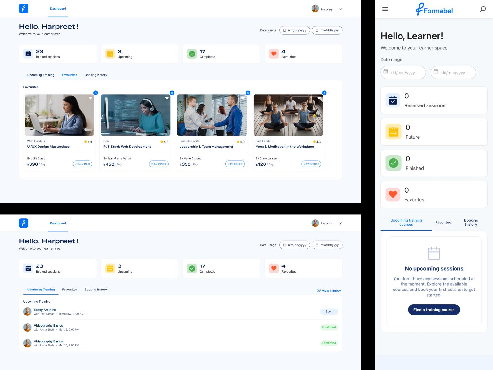Open Booking history tab in bottom dashboard
The height and width of the screenshot is (370, 493).
point(96,290)
